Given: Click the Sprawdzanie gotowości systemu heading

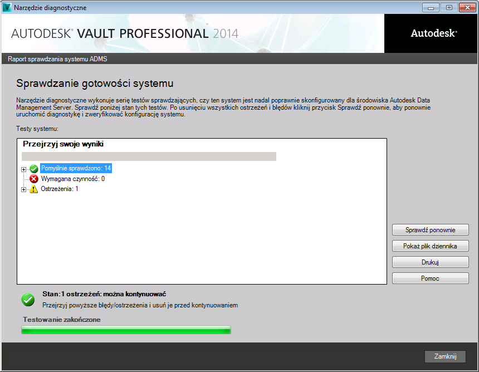Looking at the screenshot, I should coord(95,84).
